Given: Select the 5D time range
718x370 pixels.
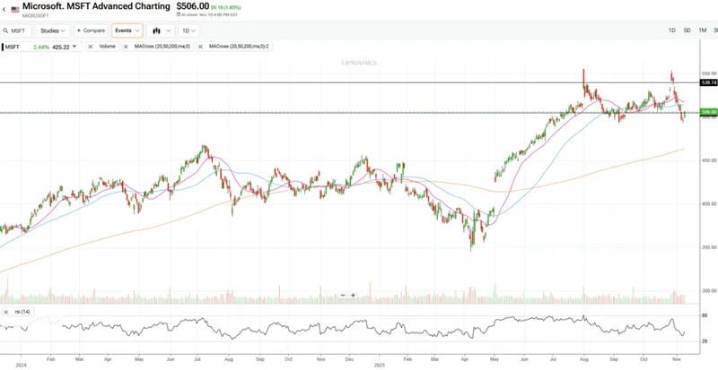Looking at the screenshot, I should (687, 30).
